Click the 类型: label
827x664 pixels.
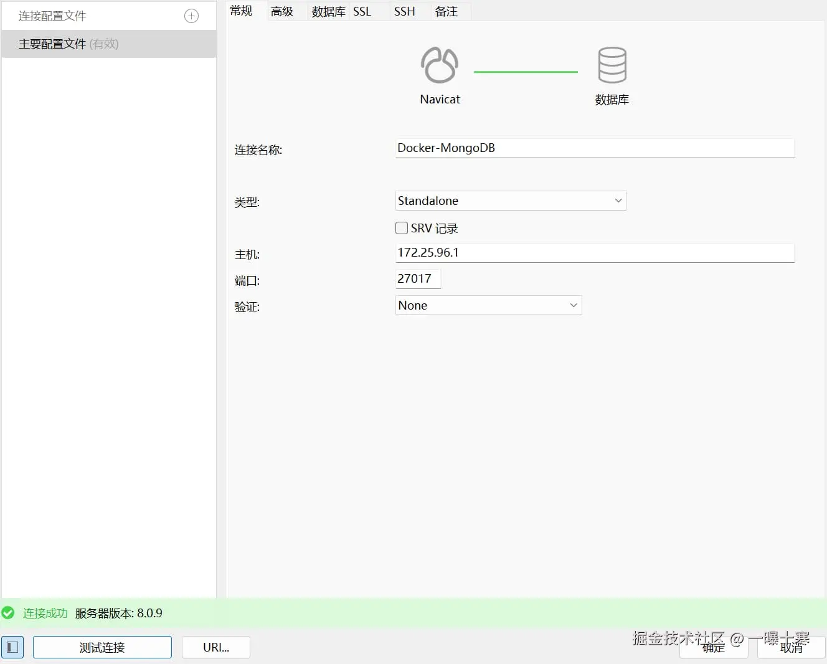(x=247, y=202)
